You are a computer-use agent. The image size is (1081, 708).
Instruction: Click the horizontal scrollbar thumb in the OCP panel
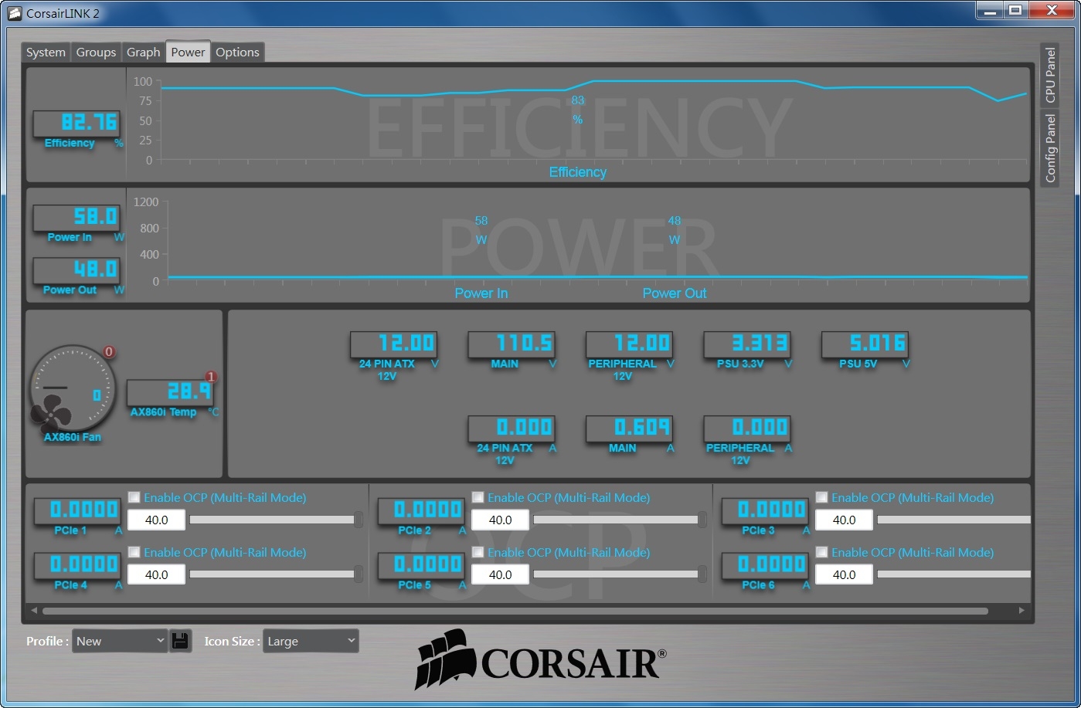click(x=515, y=611)
